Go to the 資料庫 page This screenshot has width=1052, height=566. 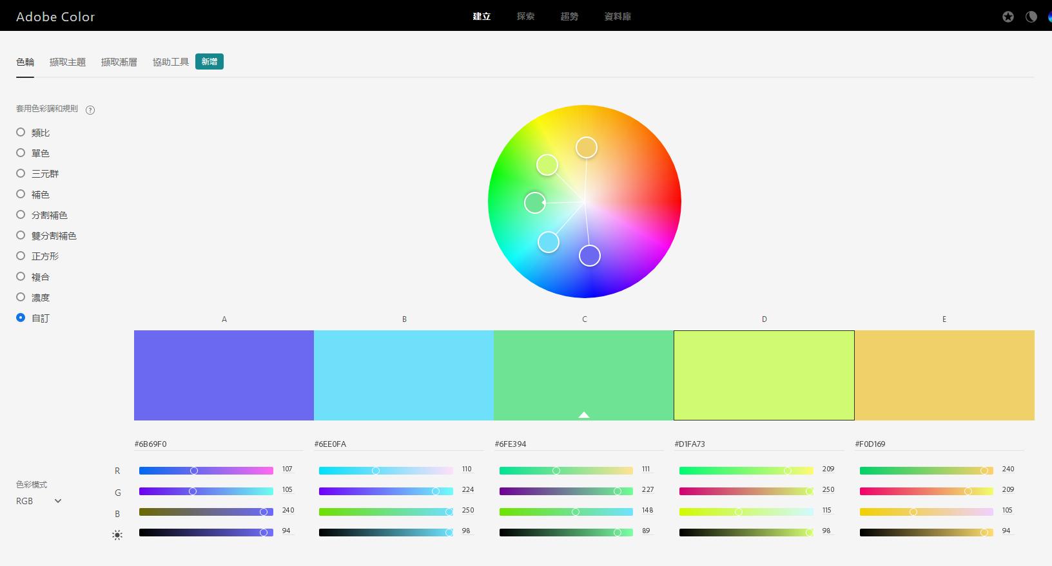click(x=618, y=16)
